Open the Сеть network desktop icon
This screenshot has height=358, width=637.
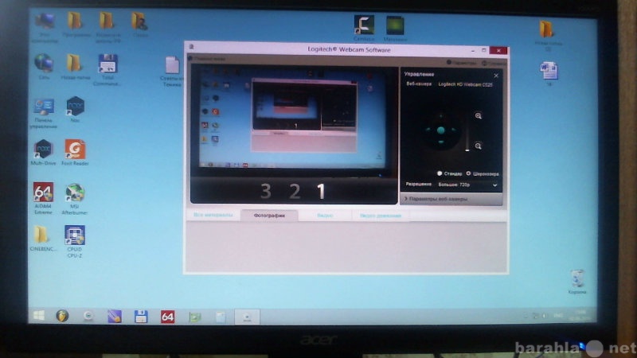(44, 67)
